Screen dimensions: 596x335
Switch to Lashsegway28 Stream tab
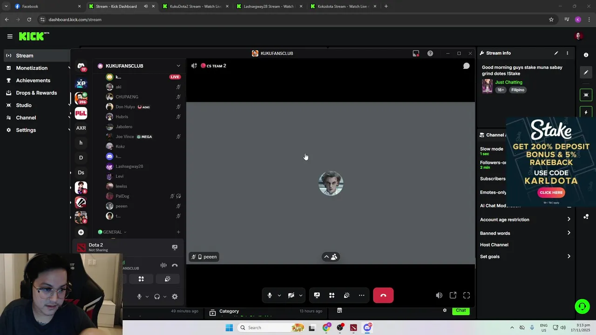click(269, 7)
